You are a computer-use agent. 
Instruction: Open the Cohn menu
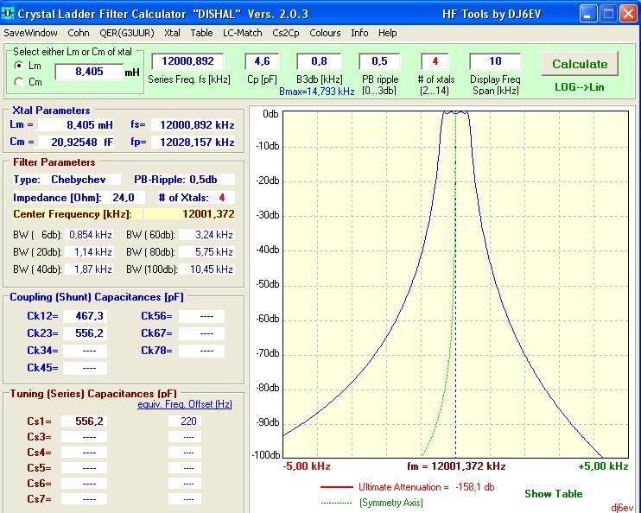[x=78, y=33]
